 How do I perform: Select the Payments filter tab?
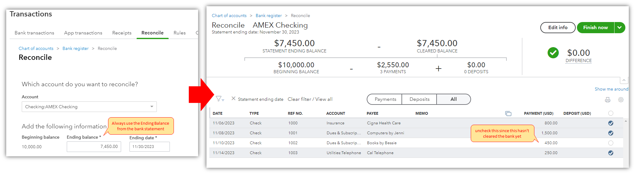385,99
